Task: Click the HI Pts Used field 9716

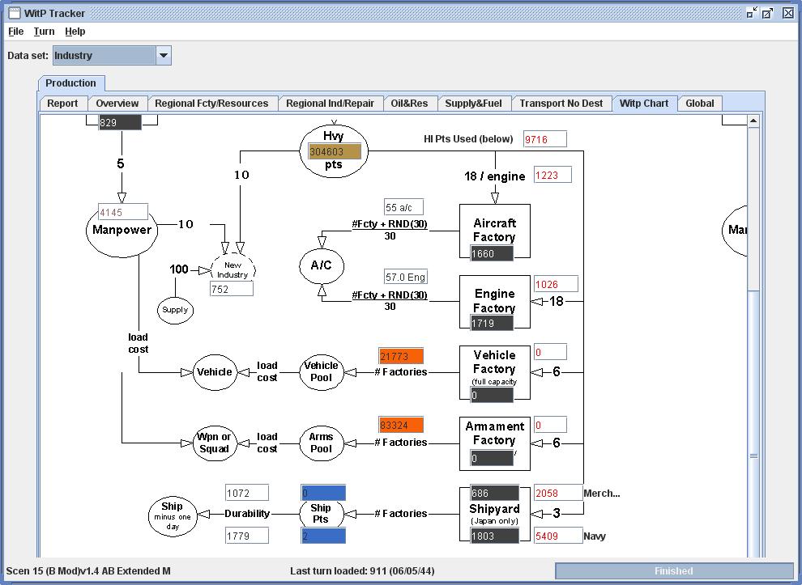Action: pos(544,139)
